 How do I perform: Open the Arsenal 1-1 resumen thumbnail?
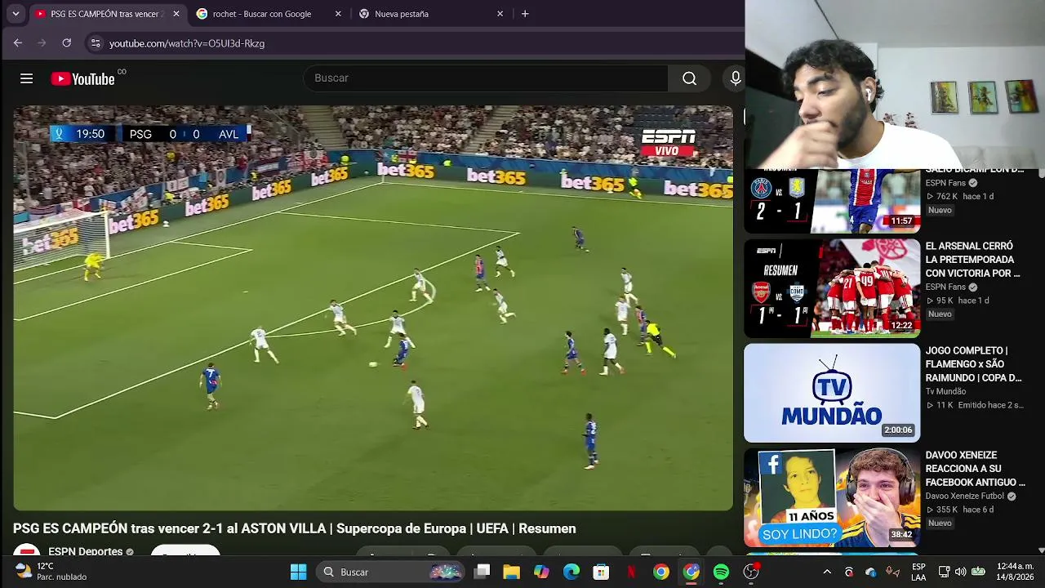(832, 288)
